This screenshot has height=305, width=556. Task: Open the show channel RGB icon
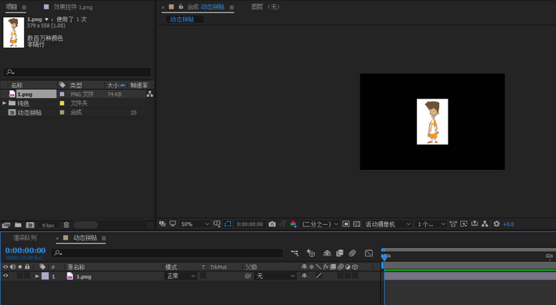293,224
